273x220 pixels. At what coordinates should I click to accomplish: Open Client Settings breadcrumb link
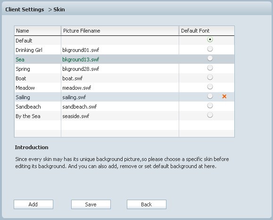coord(25,9)
